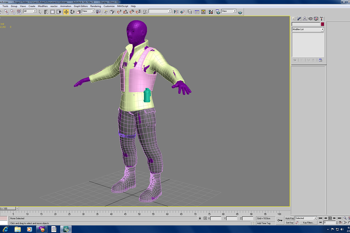Open the Graph Editors menu
Screen dimensions: 350x233
click(x=81, y=6)
